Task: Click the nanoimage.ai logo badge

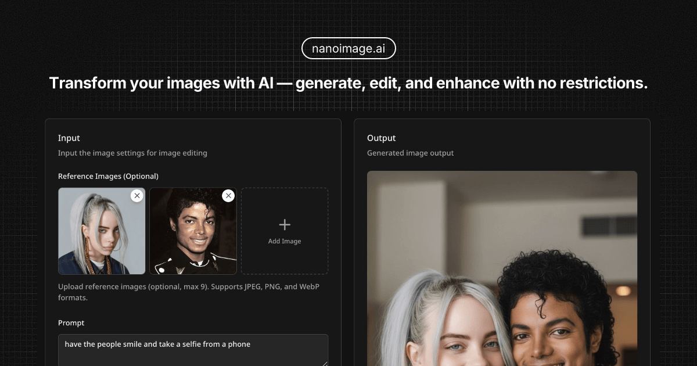Action: pyautogui.click(x=348, y=49)
